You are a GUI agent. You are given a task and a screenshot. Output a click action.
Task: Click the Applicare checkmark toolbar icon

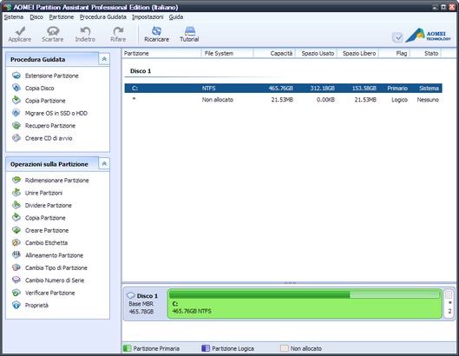coord(20,30)
